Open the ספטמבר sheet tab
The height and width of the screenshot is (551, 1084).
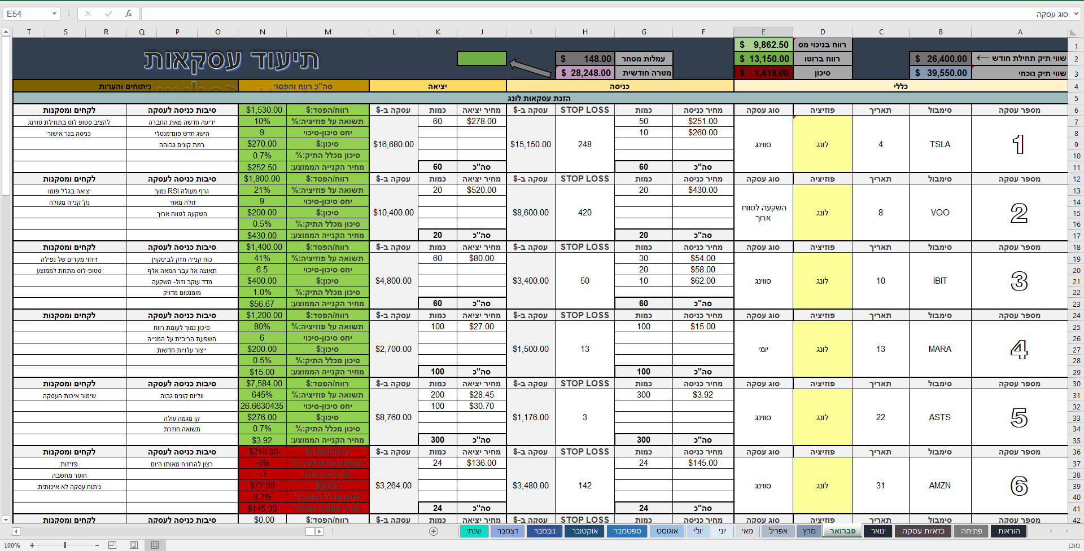(x=627, y=531)
